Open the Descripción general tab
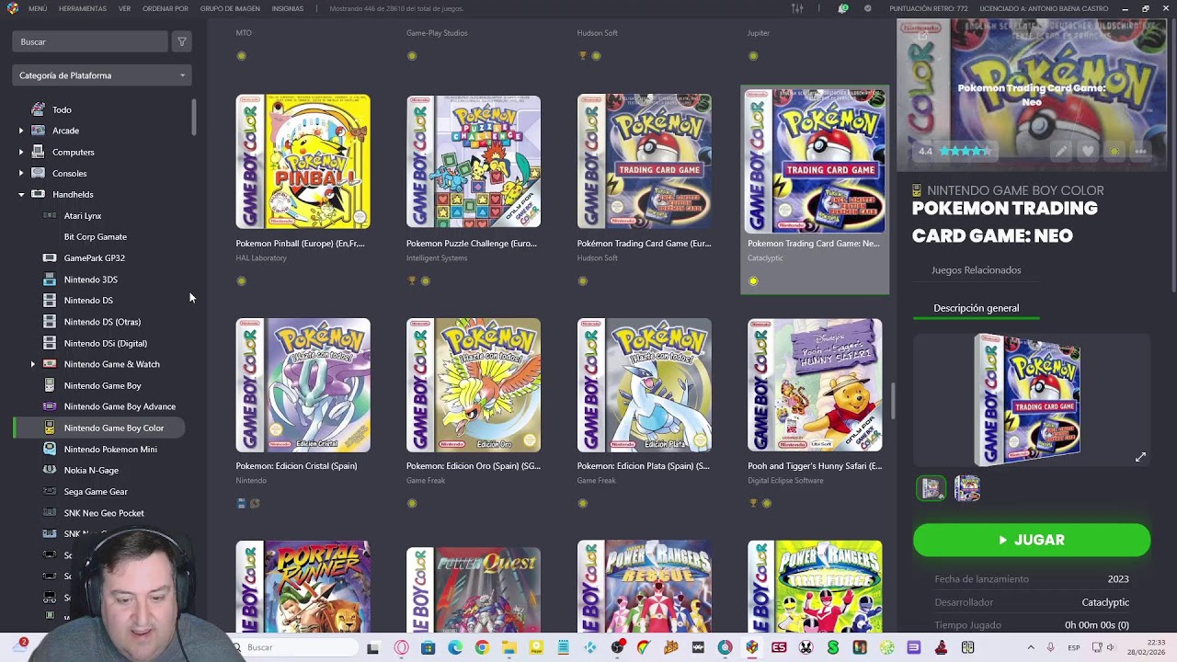The height and width of the screenshot is (662, 1177). coord(976,308)
